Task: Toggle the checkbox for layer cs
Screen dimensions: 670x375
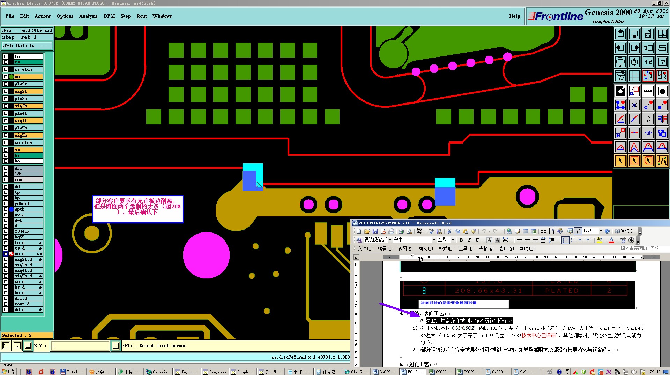Action: [x=6, y=77]
